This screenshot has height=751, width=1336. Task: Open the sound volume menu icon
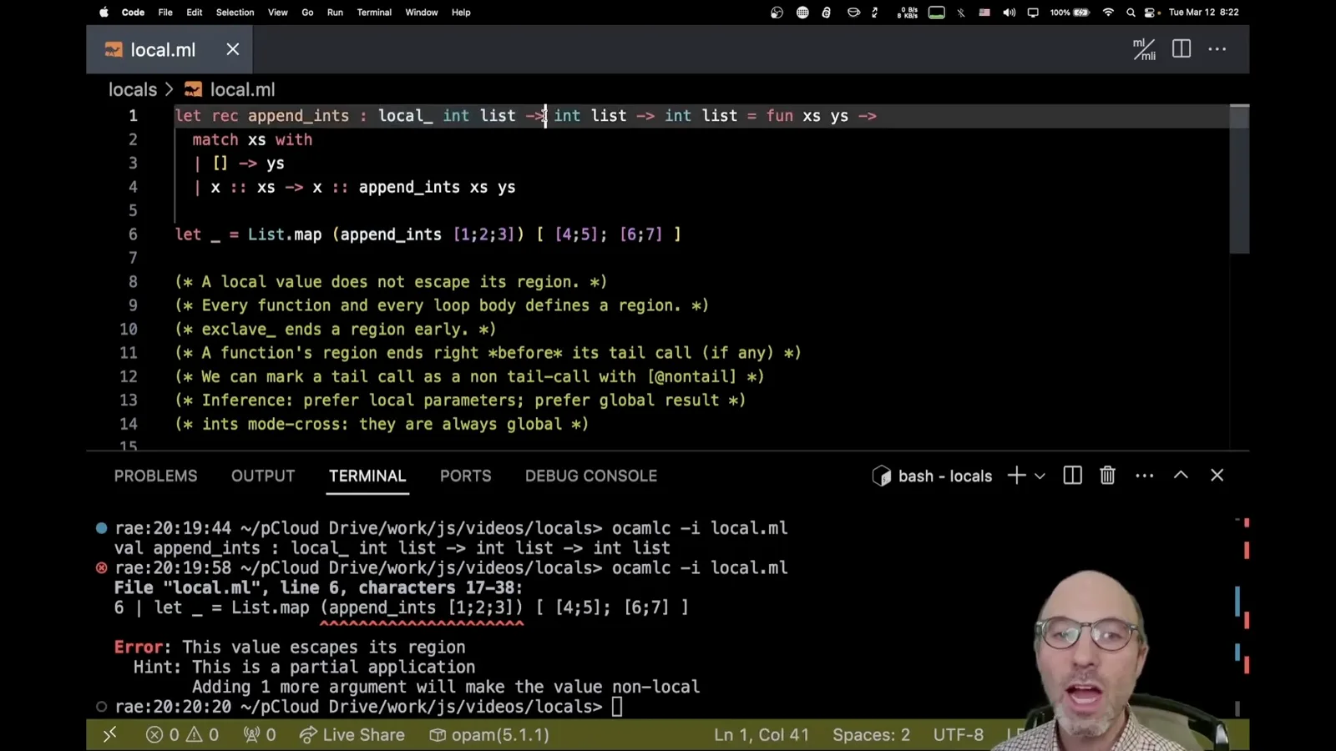pyautogui.click(x=1009, y=13)
